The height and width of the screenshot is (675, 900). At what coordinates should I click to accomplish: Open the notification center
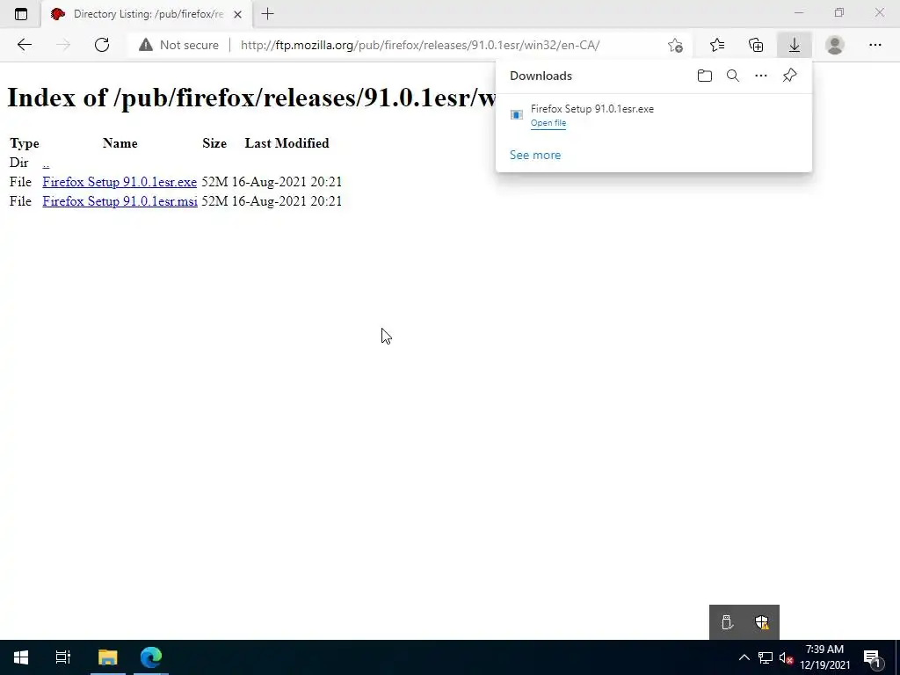[x=872, y=657]
